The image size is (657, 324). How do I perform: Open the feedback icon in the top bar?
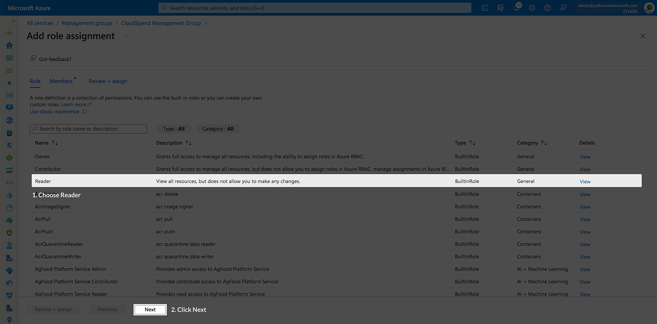(563, 8)
